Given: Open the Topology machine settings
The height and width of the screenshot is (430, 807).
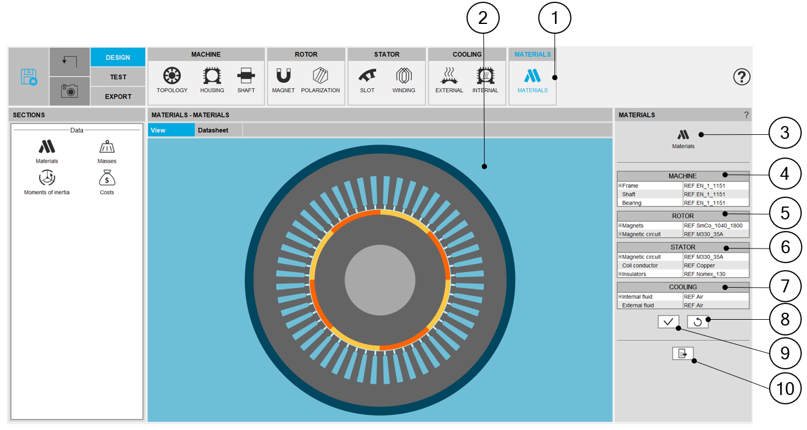Looking at the screenshot, I should click(172, 76).
